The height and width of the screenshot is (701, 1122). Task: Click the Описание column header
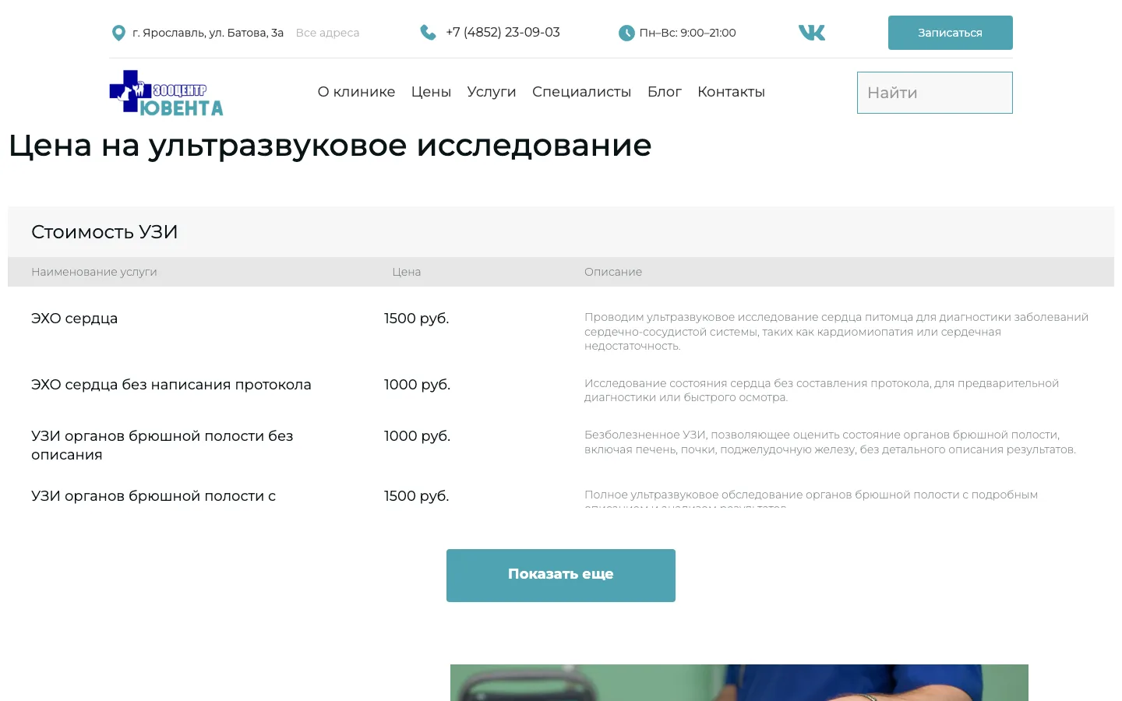click(x=613, y=272)
